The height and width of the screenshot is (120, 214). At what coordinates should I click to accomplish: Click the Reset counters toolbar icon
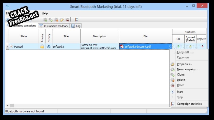tap(67, 20)
